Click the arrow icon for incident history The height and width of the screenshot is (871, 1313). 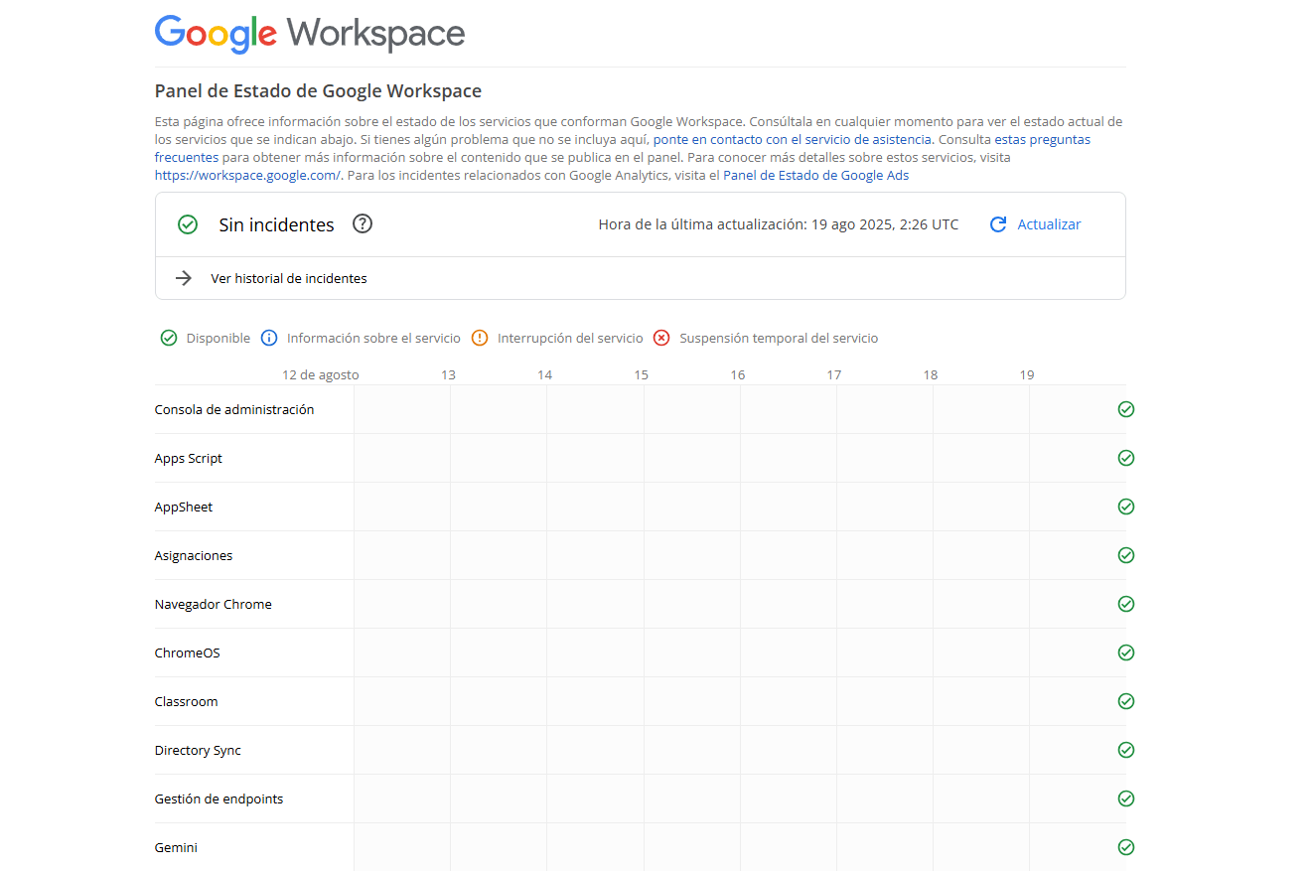[x=184, y=278]
